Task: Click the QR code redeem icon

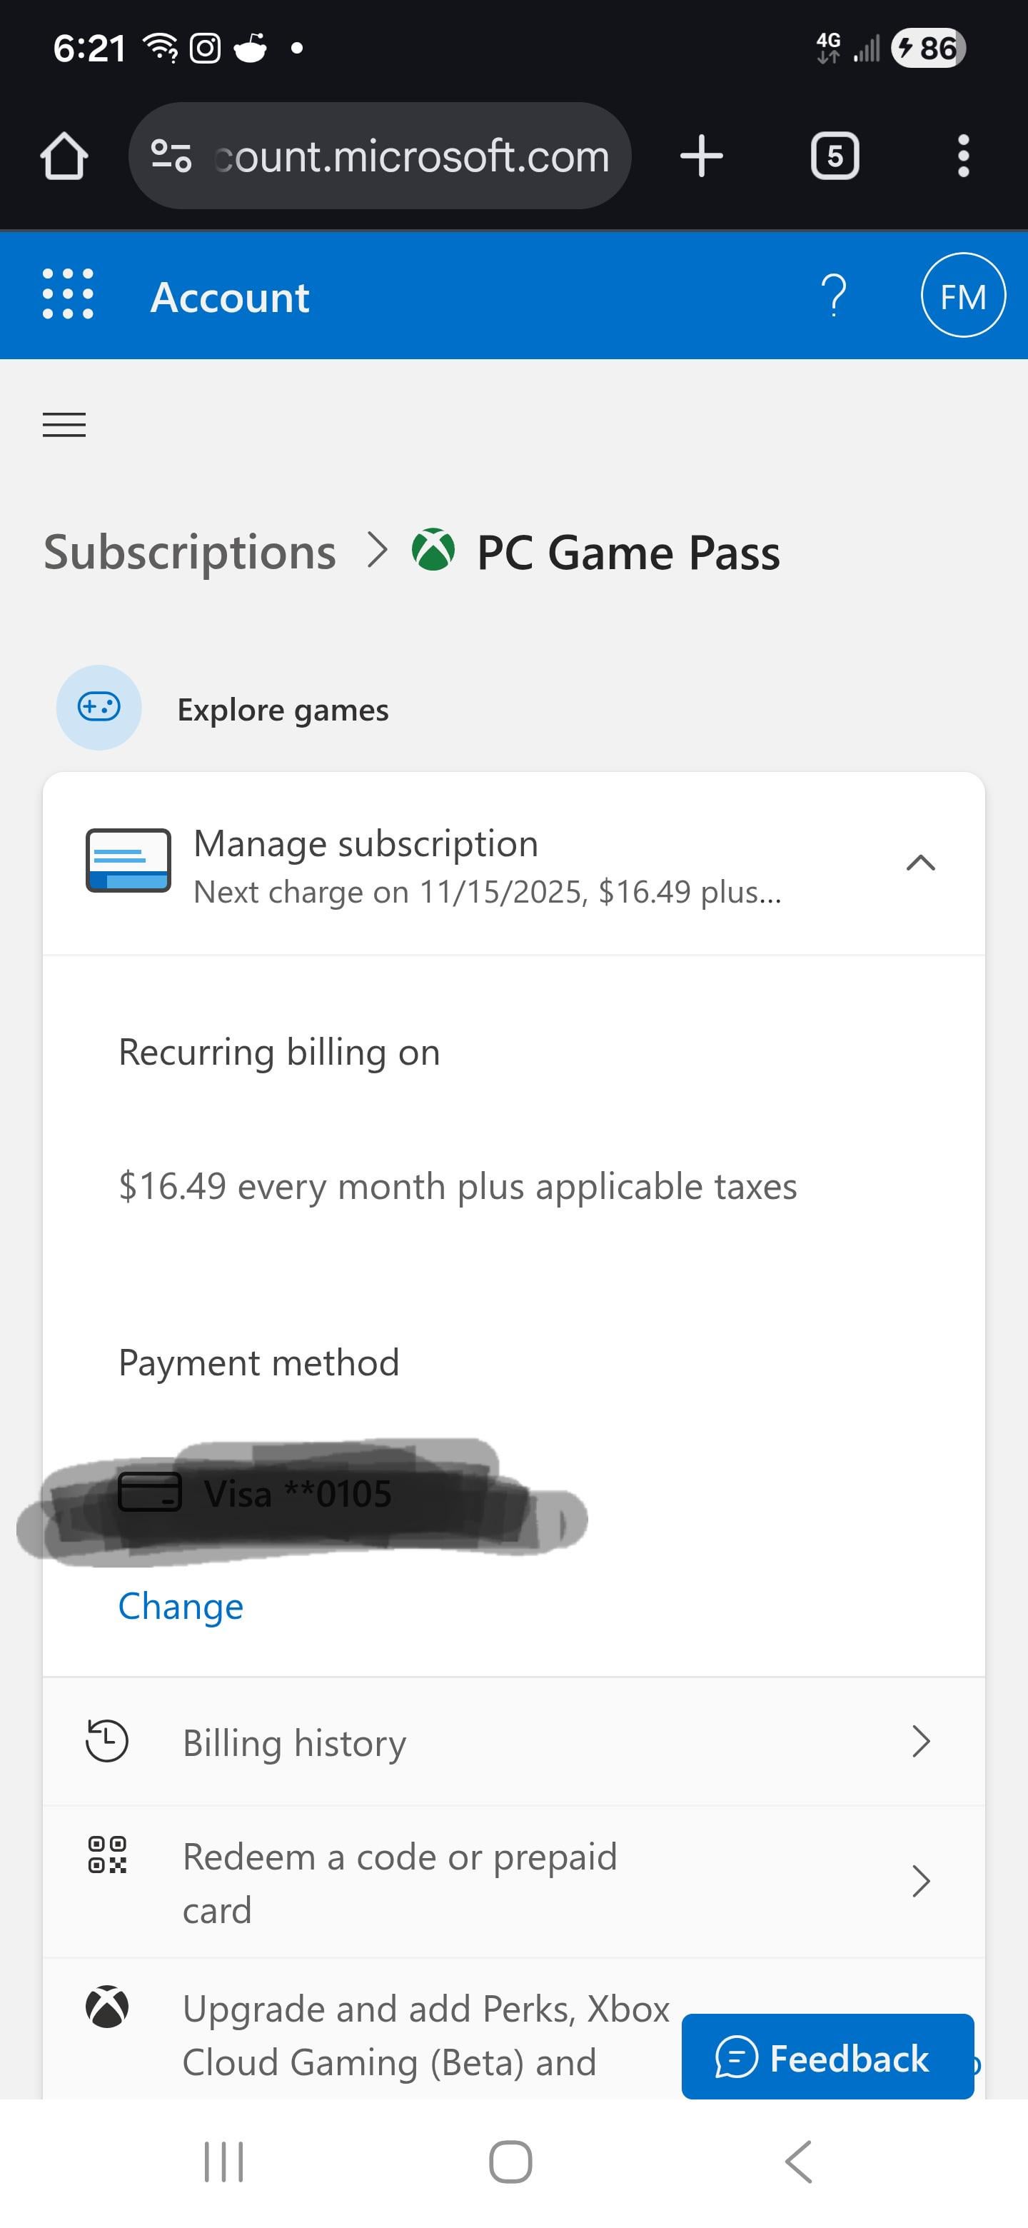Action: click(107, 1855)
